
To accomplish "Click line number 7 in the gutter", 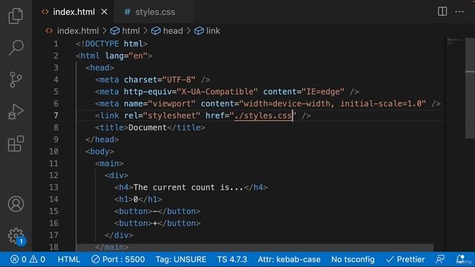I will tap(56, 116).
